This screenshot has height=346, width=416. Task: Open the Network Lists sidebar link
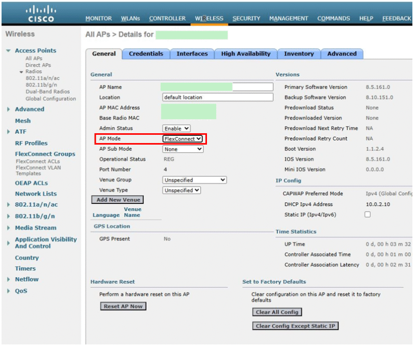[x=36, y=194]
